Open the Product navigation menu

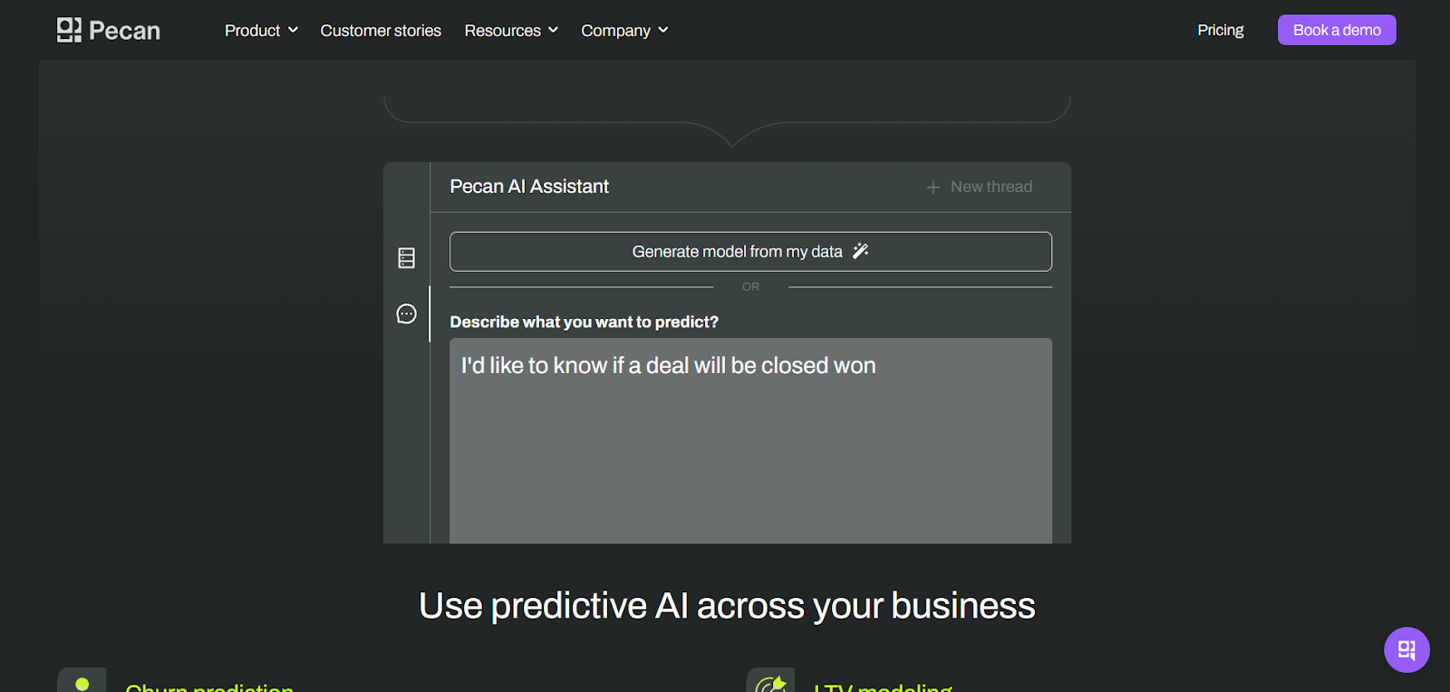coord(261,30)
